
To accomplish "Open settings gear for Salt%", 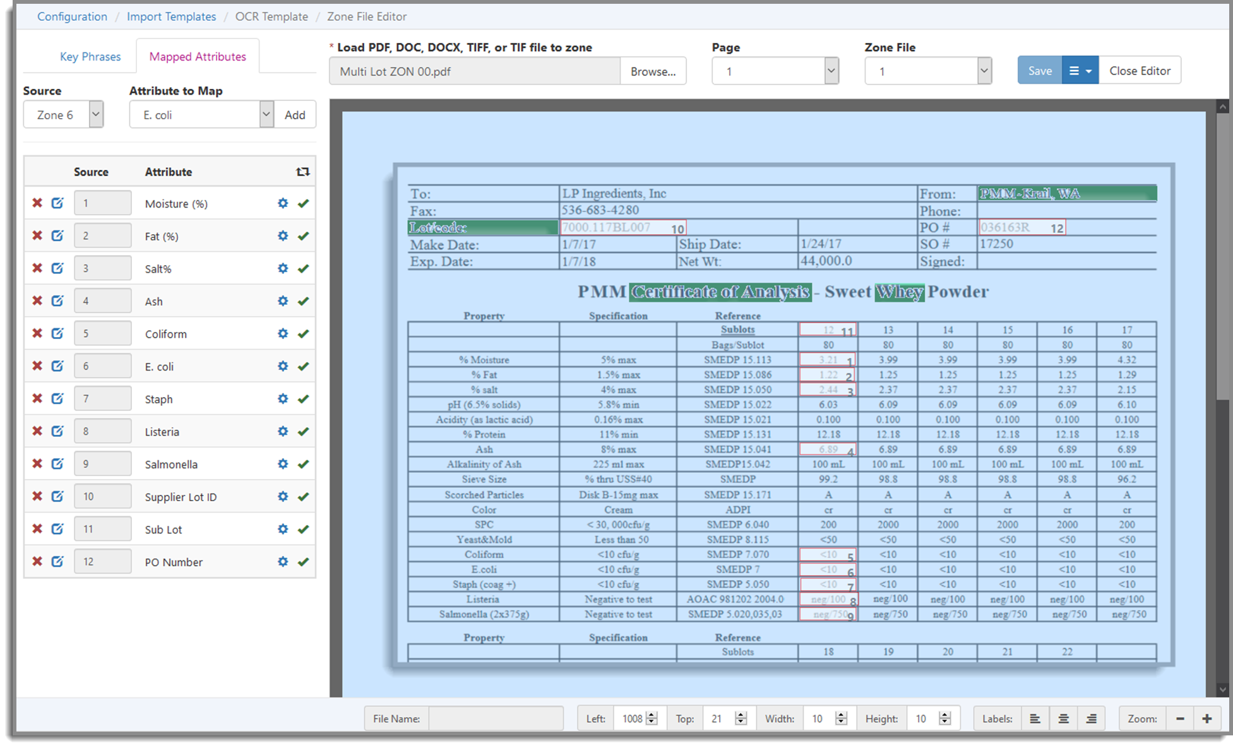I will [x=283, y=268].
